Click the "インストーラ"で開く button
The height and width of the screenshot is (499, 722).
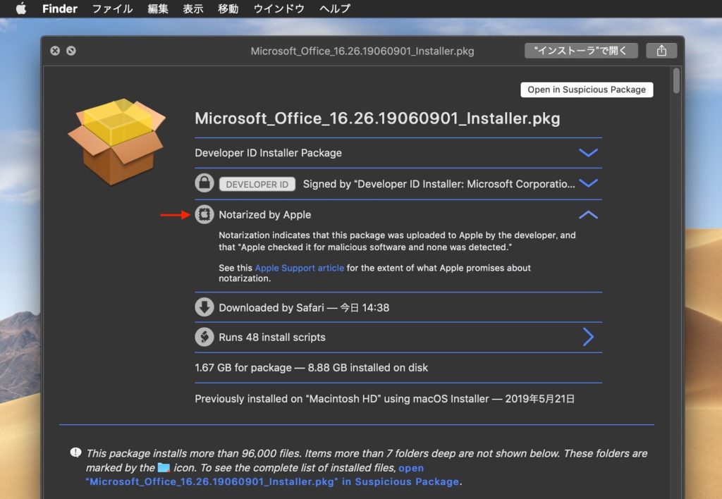[581, 51]
